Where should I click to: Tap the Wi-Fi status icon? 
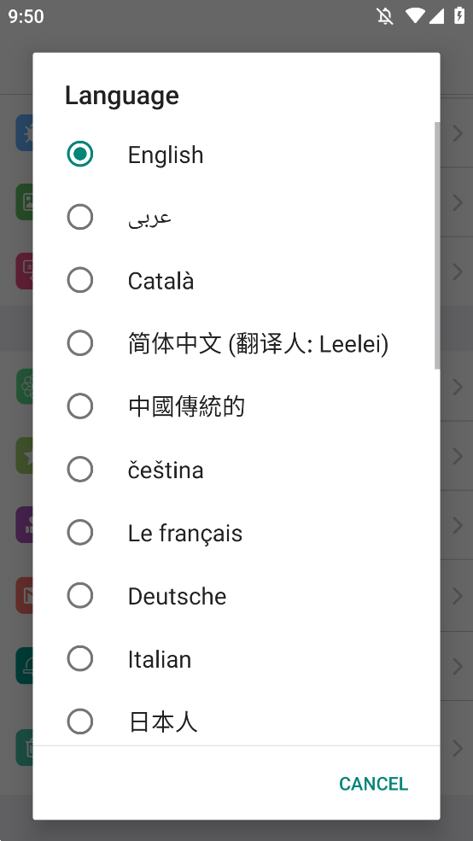pos(415,15)
